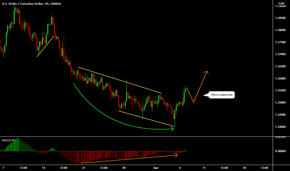
Task: Click the 'Apr' date label on time axis
Action: tap(156, 168)
